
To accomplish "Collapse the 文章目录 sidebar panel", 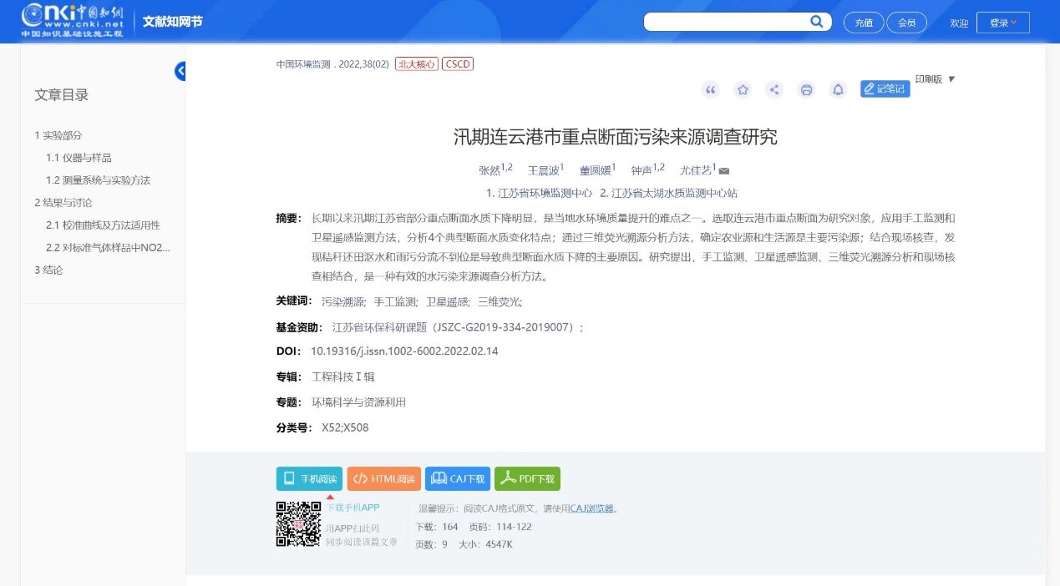I will click(180, 71).
